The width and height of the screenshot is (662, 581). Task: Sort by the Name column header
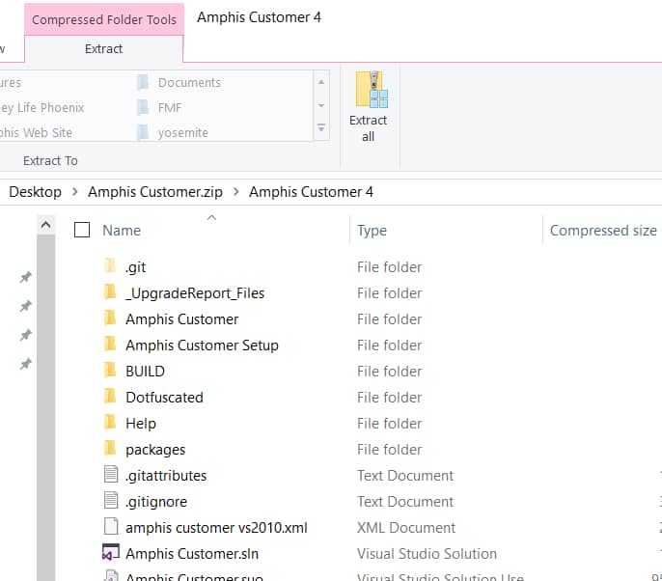pos(122,230)
